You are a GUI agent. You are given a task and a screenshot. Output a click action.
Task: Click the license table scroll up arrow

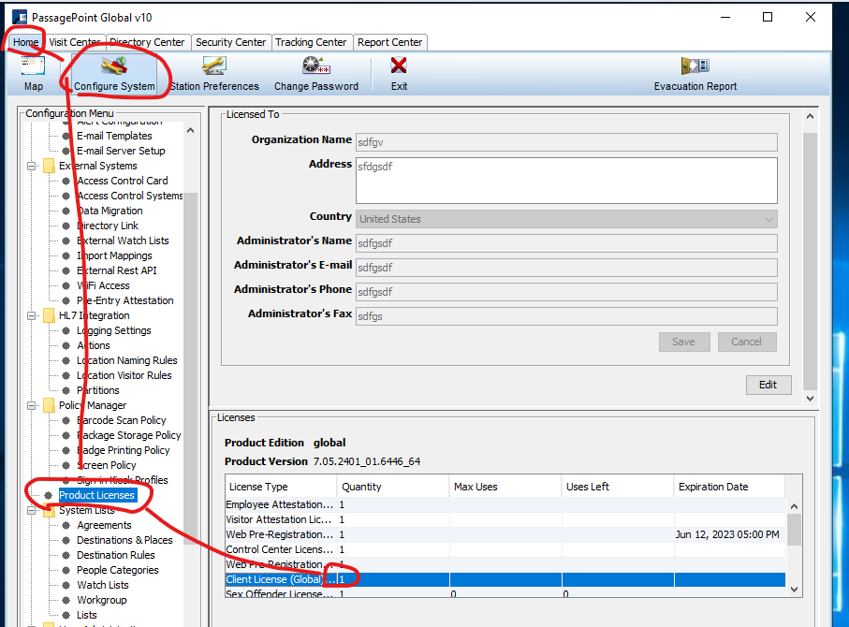click(795, 506)
